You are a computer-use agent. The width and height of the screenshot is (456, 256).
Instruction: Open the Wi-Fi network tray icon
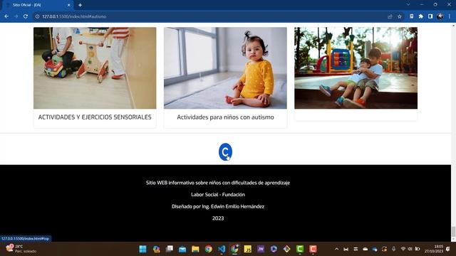[x=403, y=249]
